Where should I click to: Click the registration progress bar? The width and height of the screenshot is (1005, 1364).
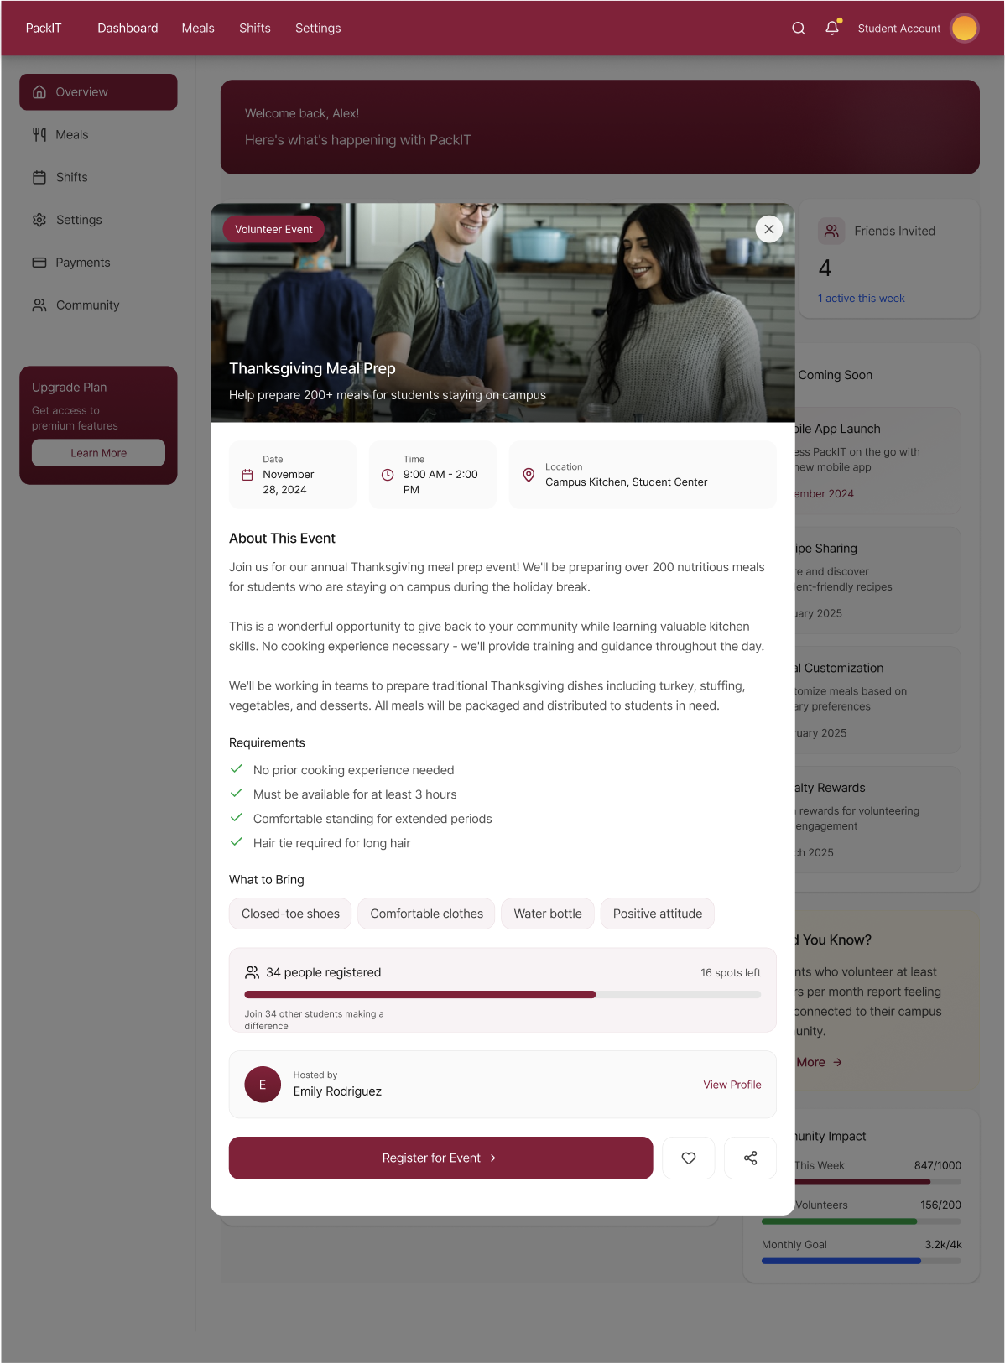click(502, 995)
